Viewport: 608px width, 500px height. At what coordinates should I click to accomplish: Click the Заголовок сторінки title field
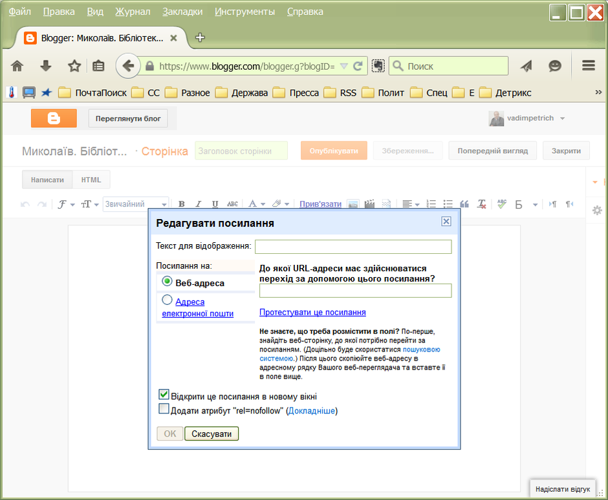[x=241, y=151]
